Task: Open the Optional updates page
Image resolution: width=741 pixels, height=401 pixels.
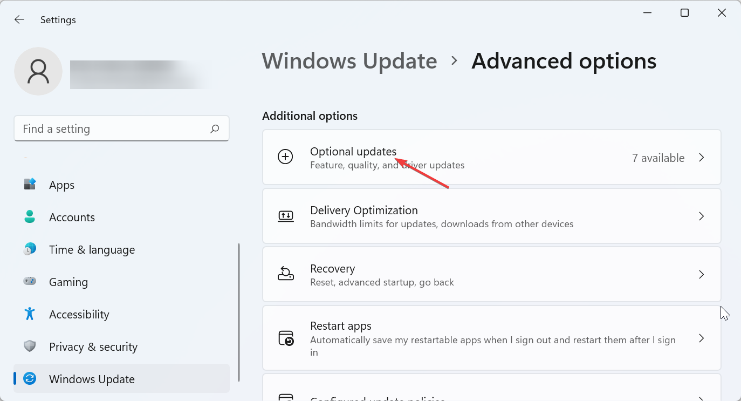Action: (491, 157)
